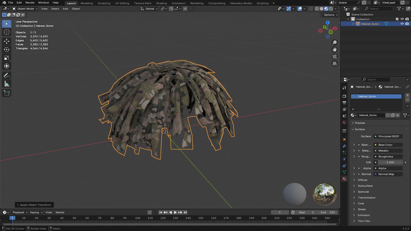Activate the Scale tool
Screen dimensions: 411x231
(7, 58)
